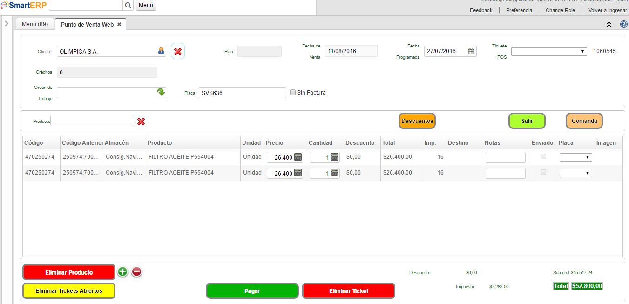Click the red Eliminar Ticket button

coord(349,290)
